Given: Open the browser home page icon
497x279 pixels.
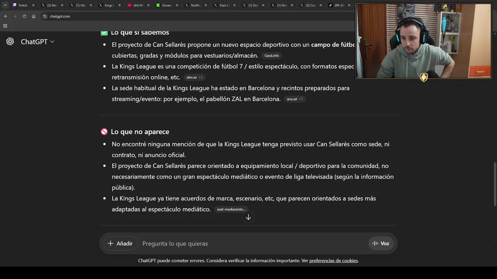Looking at the screenshot, I should click(x=33, y=16).
